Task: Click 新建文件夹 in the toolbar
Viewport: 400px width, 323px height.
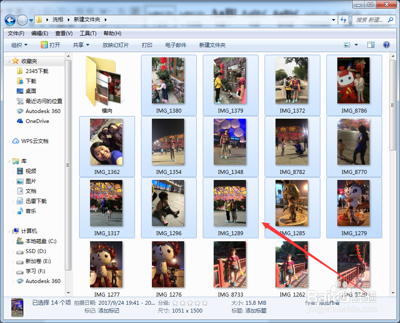Action: click(x=212, y=45)
